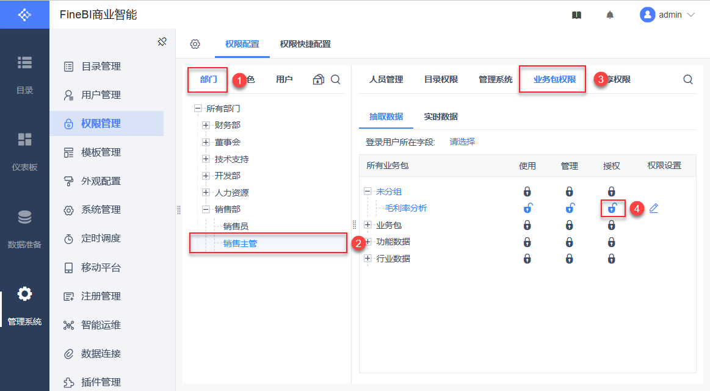Toggle the 管理 lock for 毛利率分析
Viewport: 710px width, 391px height.
(569, 209)
